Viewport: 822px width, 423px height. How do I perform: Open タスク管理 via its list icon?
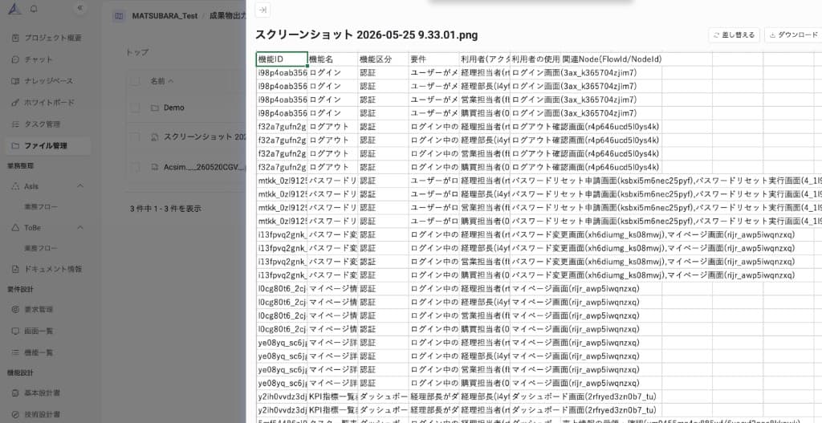point(15,124)
